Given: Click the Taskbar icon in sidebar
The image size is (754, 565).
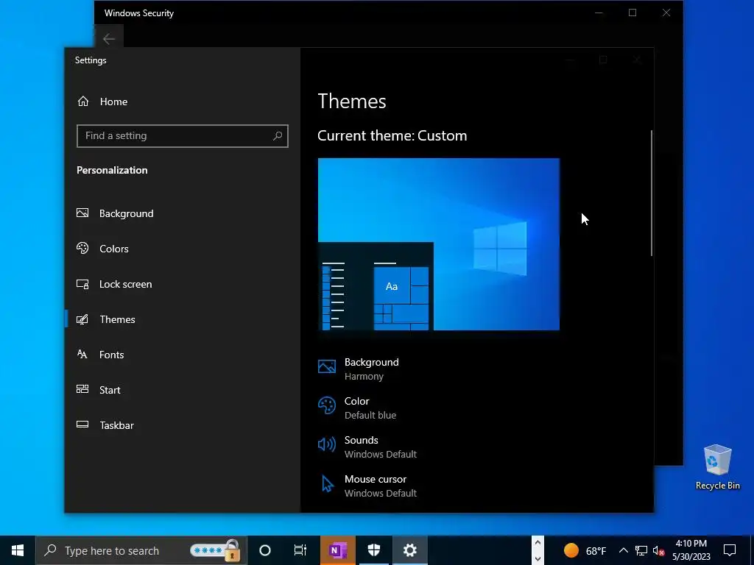Looking at the screenshot, I should point(82,424).
